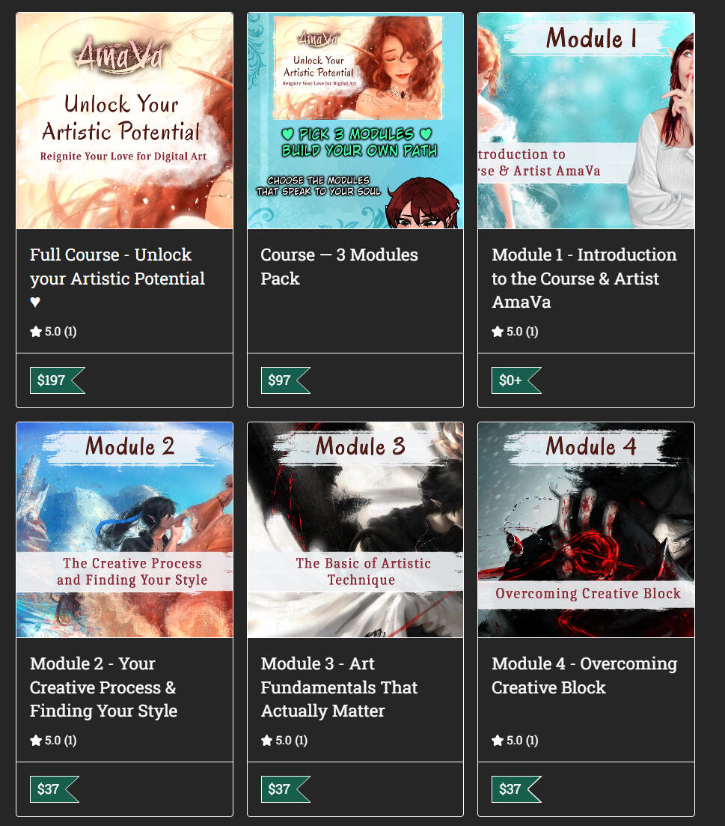The height and width of the screenshot is (826, 725).
Task: Click the $197 price tag
Action: point(58,380)
